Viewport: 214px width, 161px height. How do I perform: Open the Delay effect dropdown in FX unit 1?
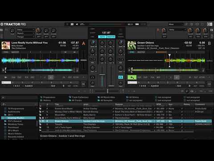(x=25, y=30)
